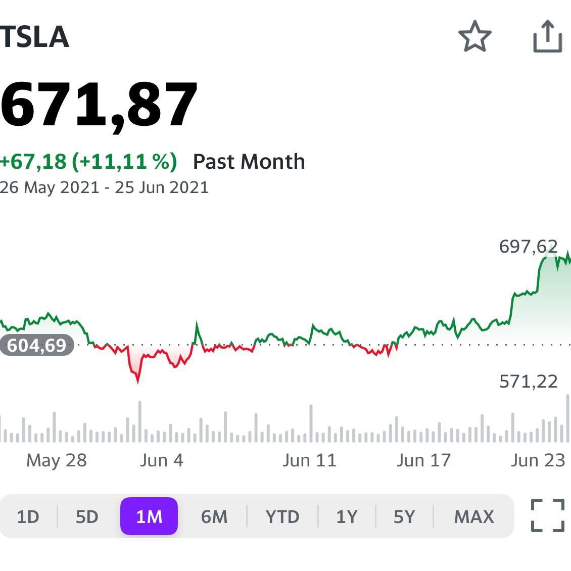571x571 pixels.
Task: Select the 1M time range
Action: pyautogui.click(x=149, y=516)
